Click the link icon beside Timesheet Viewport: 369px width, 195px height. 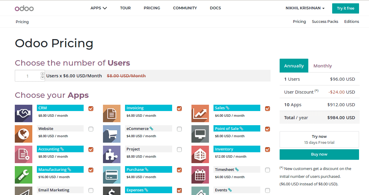(237, 169)
